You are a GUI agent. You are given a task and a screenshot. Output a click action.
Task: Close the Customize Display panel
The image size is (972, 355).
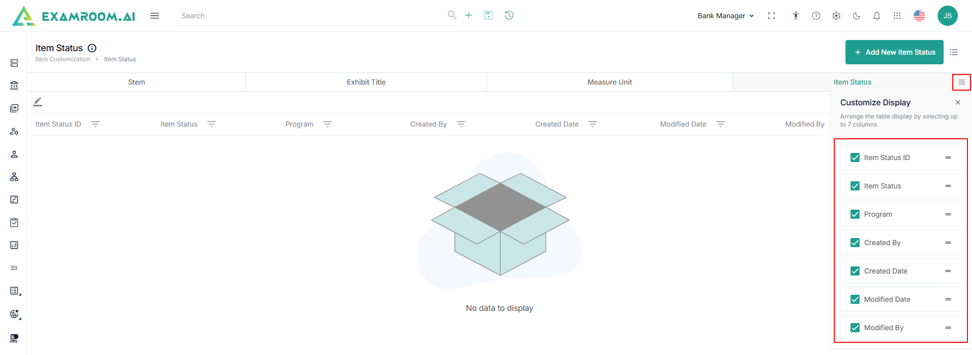(x=958, y=102)
